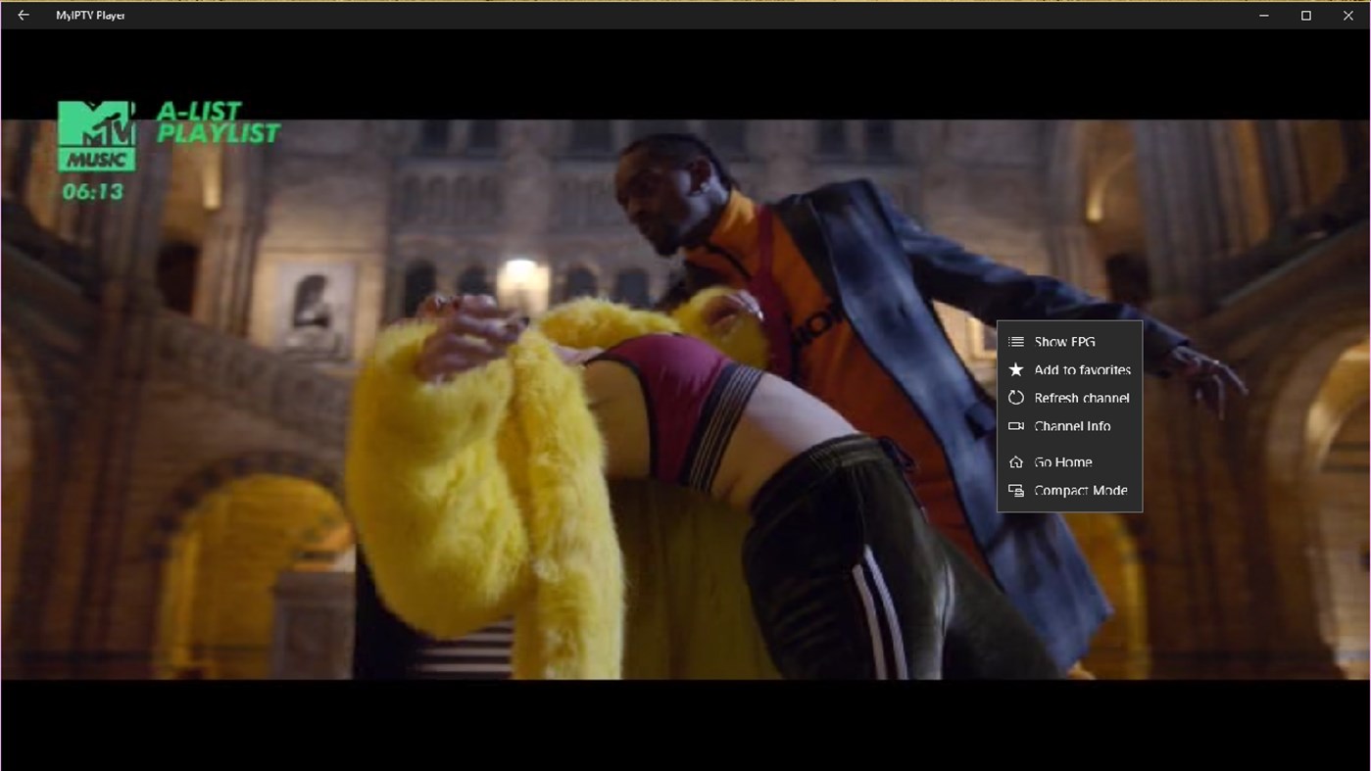The image size is (1371, 771).
Task: Click the video playback area to dismiss menu
Action: pos(490,392)
